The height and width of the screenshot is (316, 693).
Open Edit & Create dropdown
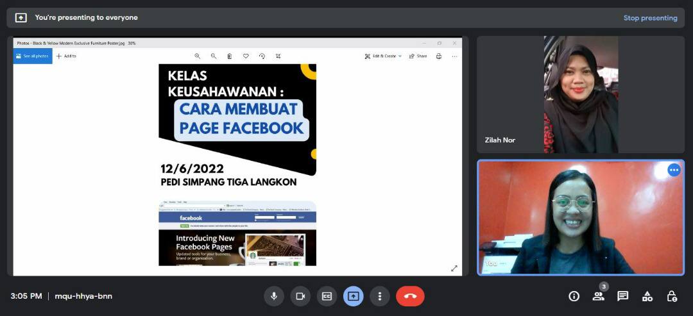pos(383,56)
